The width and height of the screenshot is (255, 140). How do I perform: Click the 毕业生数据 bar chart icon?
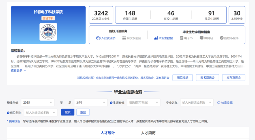pyautogui.click(x=156, y=38)
